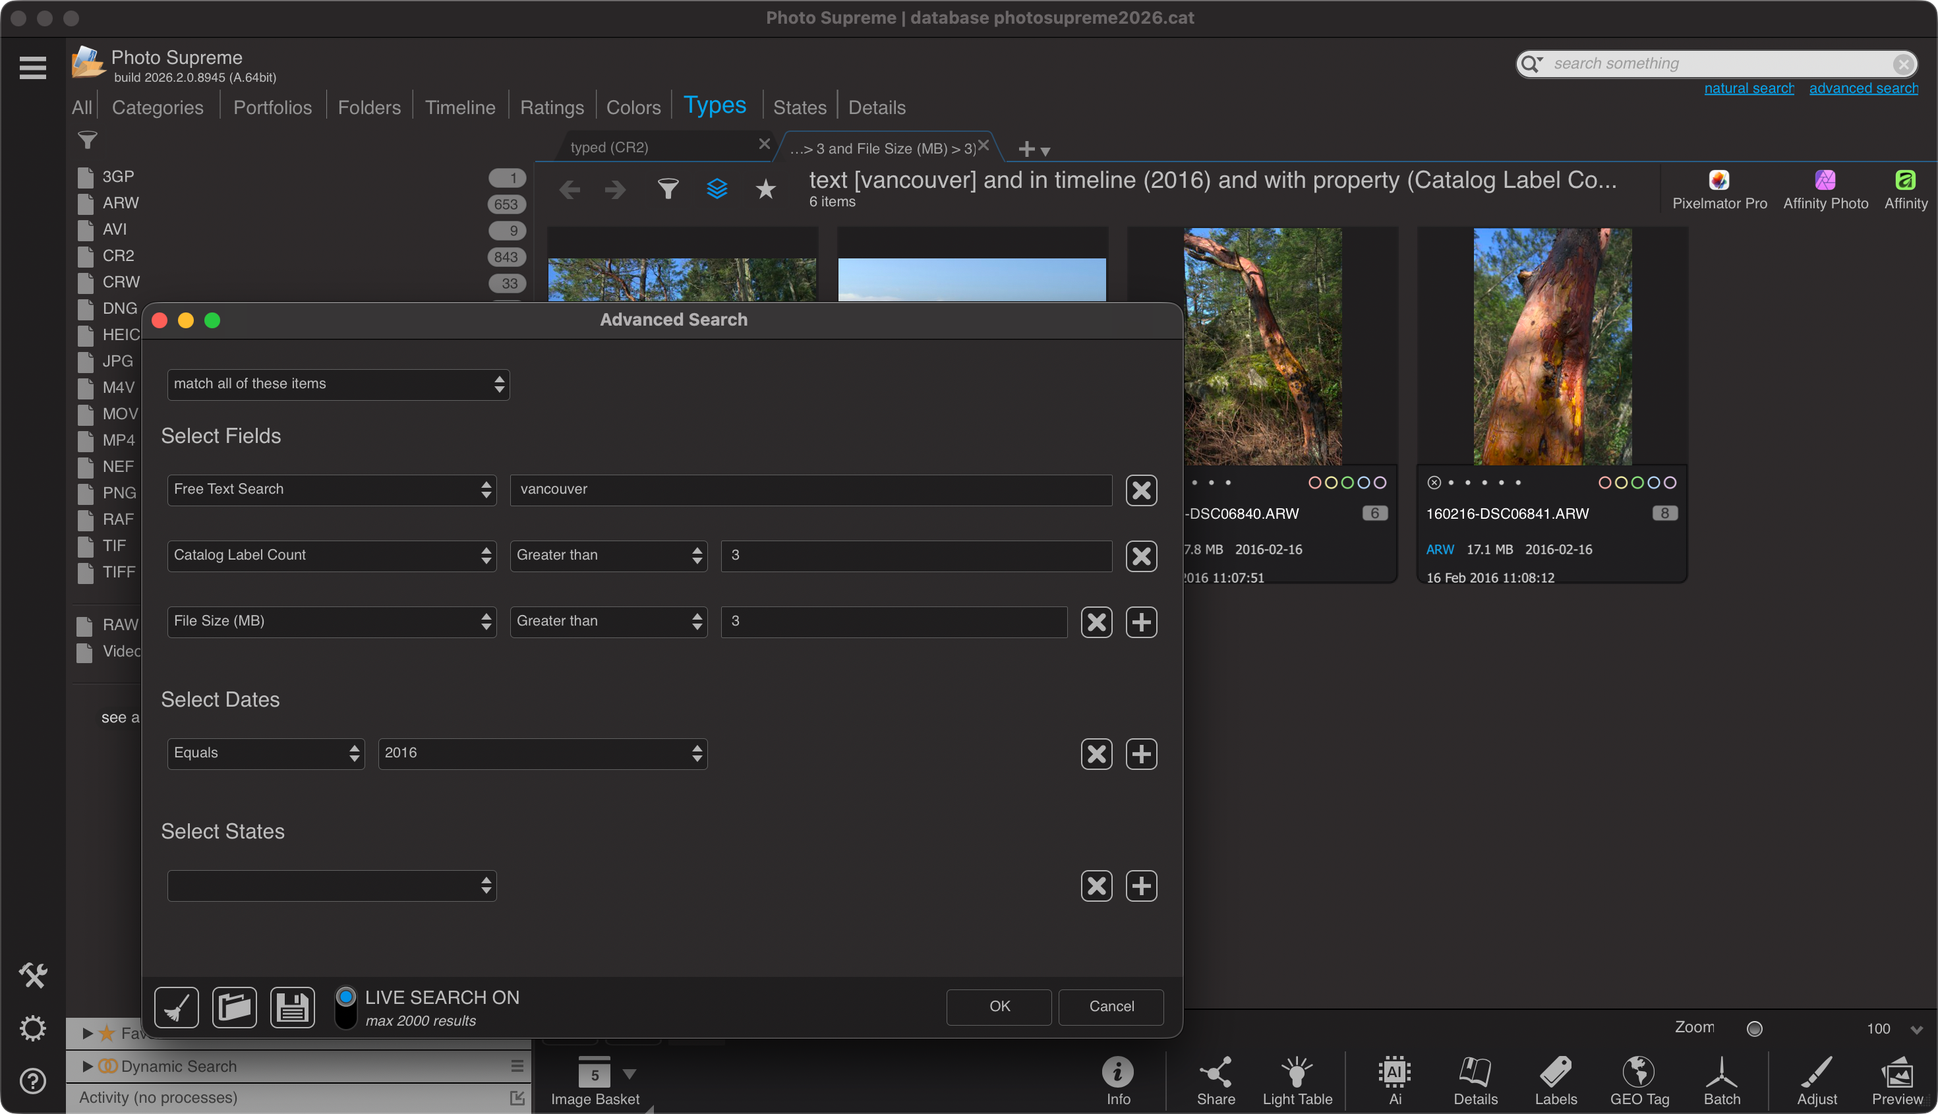
Task: Switch to the Ratings tab
Action: (552, 107)
